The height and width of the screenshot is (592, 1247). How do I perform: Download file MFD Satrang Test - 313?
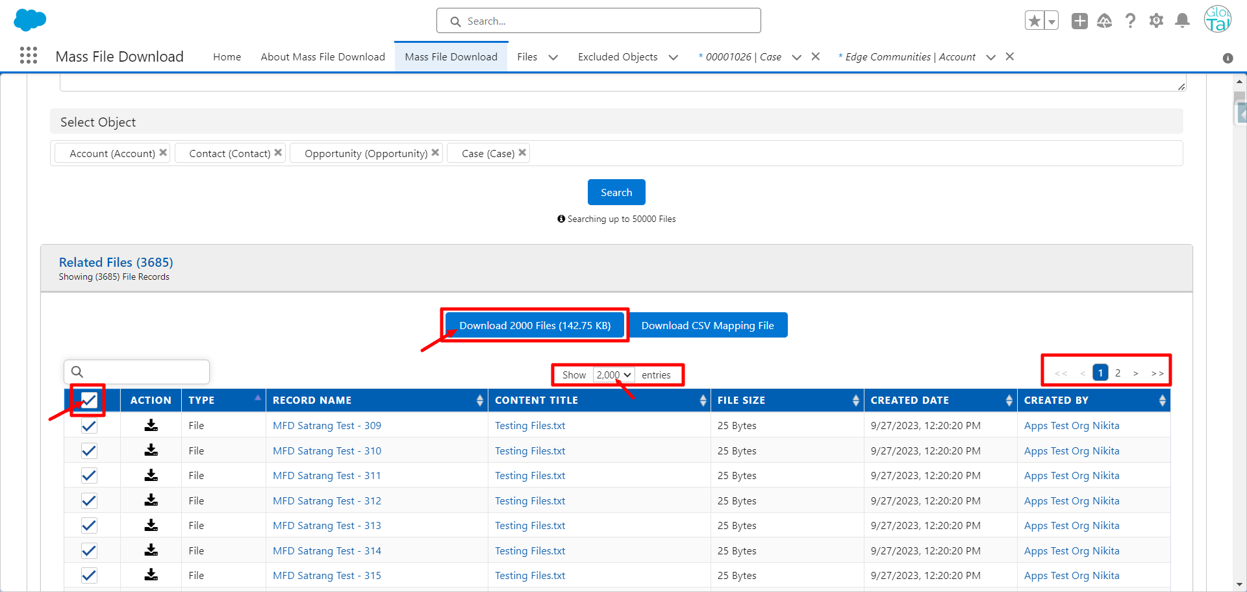151,525
